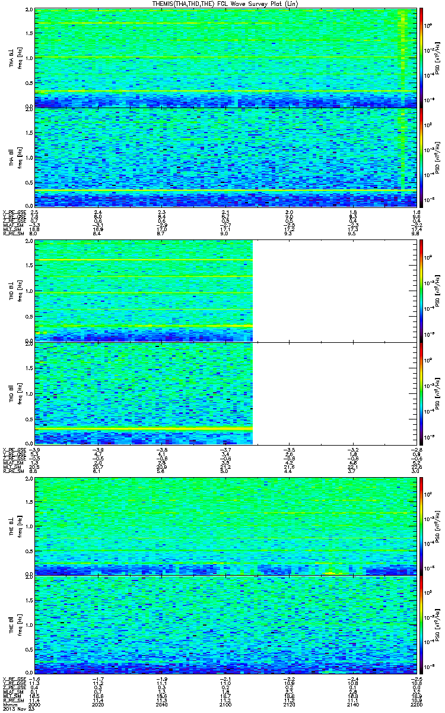Click the PSD [nT²/Hz] label of THD parallel panel
Image resolution: width=445 pixels, height=713 pixels.
438,393
